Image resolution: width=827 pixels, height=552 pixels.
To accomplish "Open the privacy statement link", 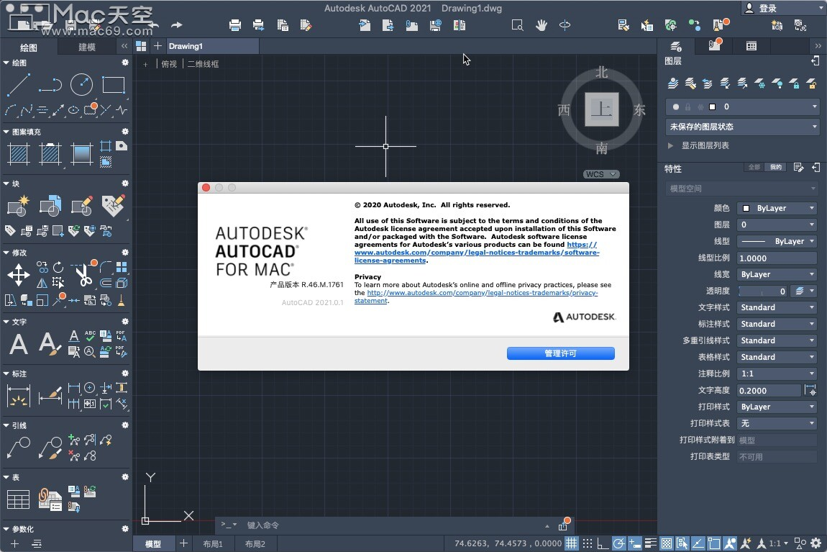I will point(476,297).
